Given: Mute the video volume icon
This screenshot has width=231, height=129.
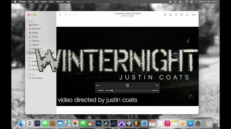Looking at the screenshot, I should coord(98,86).
